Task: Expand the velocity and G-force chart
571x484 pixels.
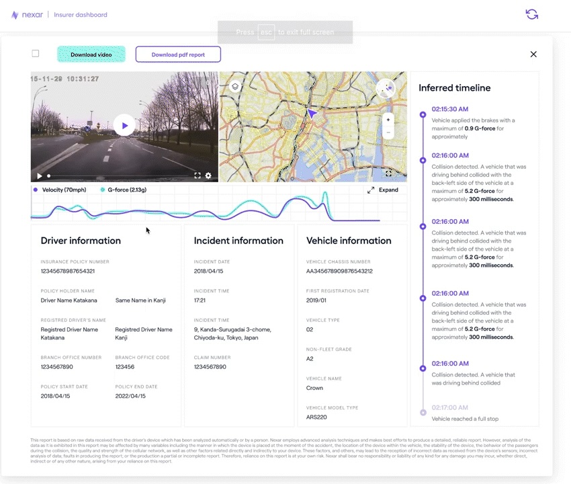Action: point(382,190)
